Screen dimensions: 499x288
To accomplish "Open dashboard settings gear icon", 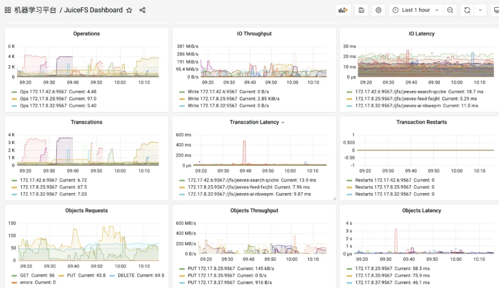I will 378,10.
